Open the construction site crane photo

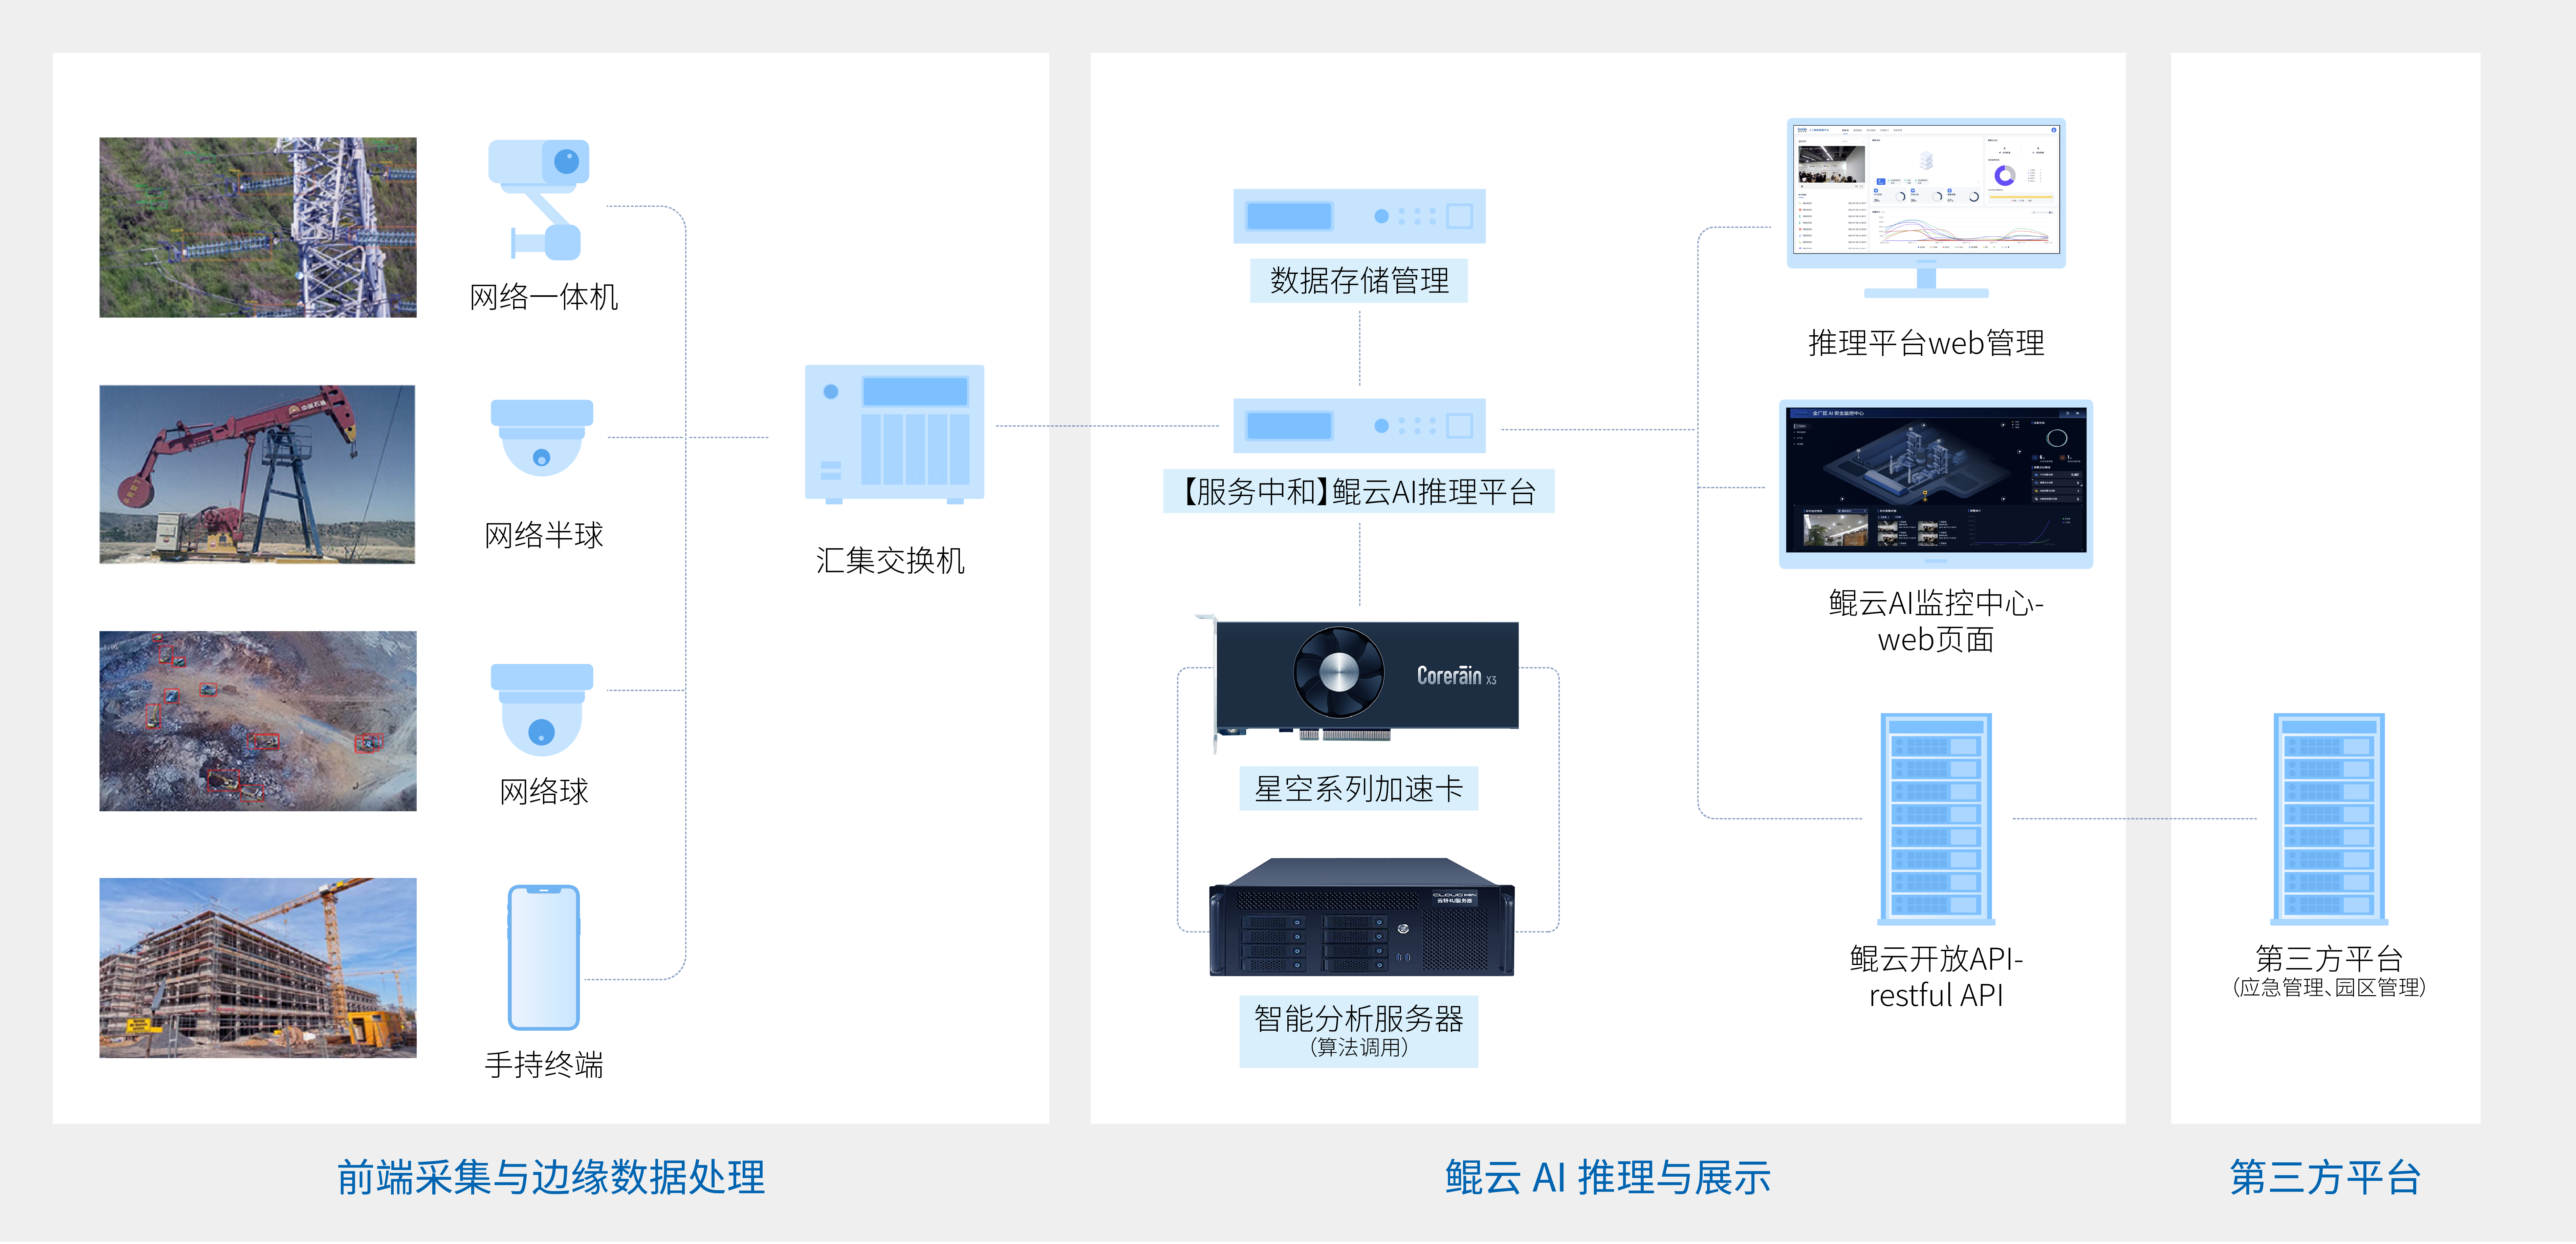tap(258, 968)
